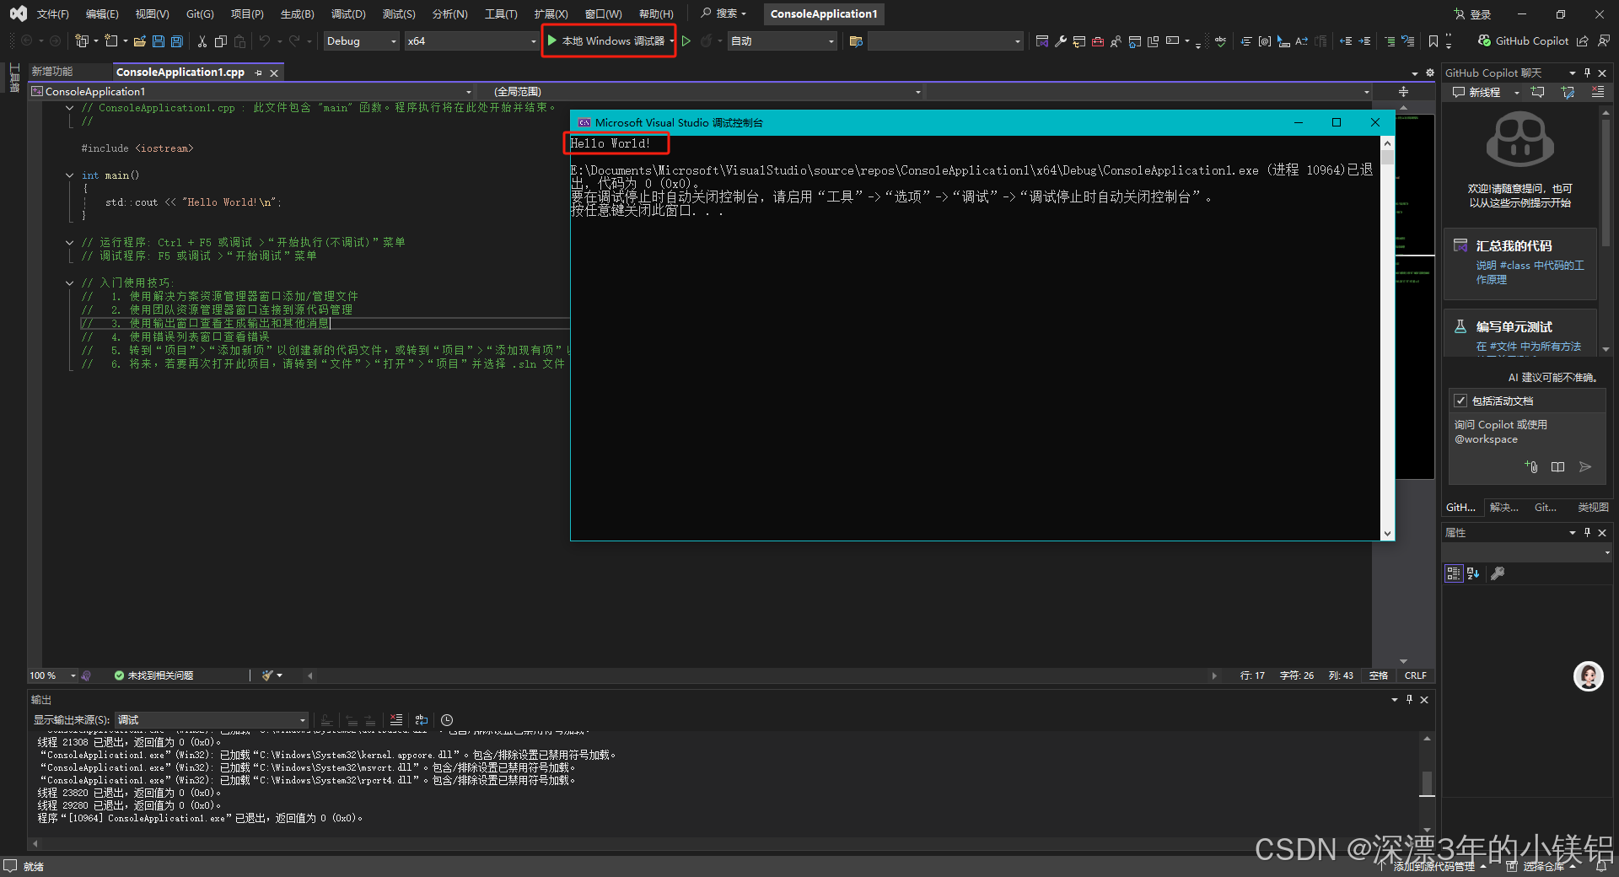Screen dimensions: 1619x877
Task: Click the decrease indent icon
Action: (x=1346, y=40)
